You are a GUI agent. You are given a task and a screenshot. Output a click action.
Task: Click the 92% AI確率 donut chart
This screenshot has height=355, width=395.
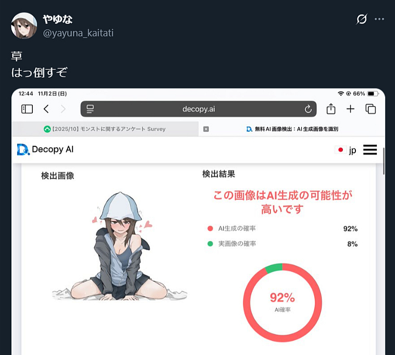click(x=282, y=302)
